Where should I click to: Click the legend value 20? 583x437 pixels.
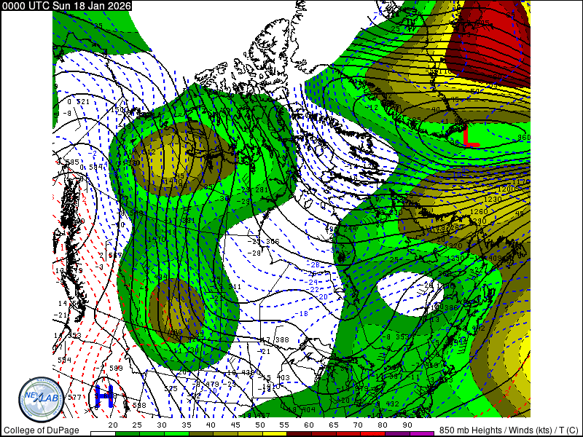[113, 425]
